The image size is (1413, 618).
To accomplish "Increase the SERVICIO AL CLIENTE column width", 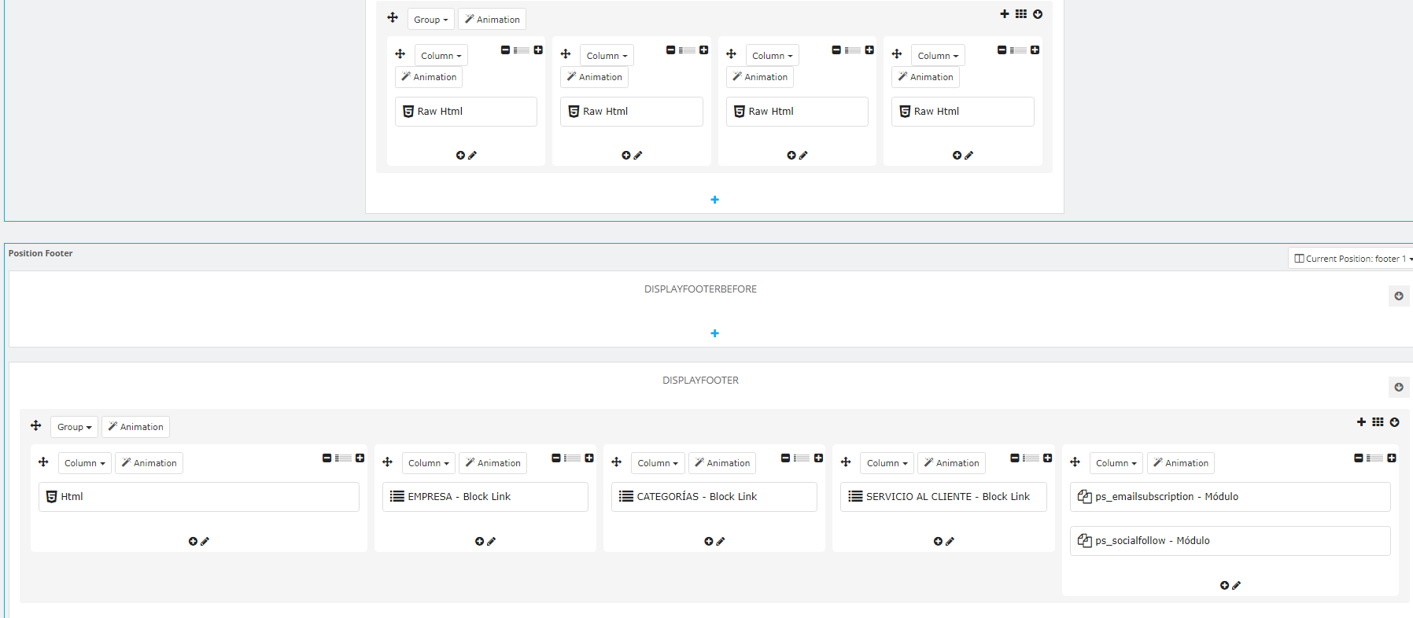I will pyautogui.click(x=1047, y=458).
